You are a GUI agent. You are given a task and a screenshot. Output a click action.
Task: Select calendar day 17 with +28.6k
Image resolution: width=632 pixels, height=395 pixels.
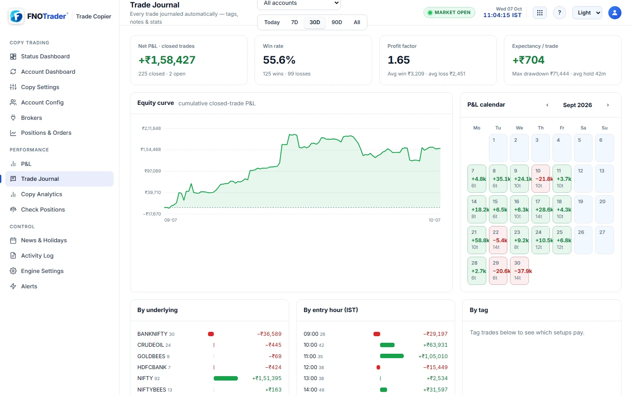coord(541,209)
